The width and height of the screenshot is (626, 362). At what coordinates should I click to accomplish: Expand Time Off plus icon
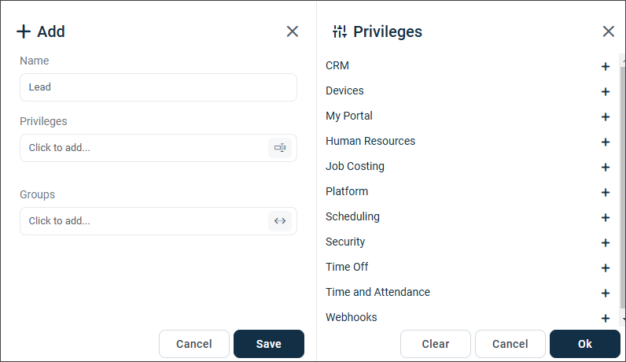pyautogui.click(x=606, y=268)
